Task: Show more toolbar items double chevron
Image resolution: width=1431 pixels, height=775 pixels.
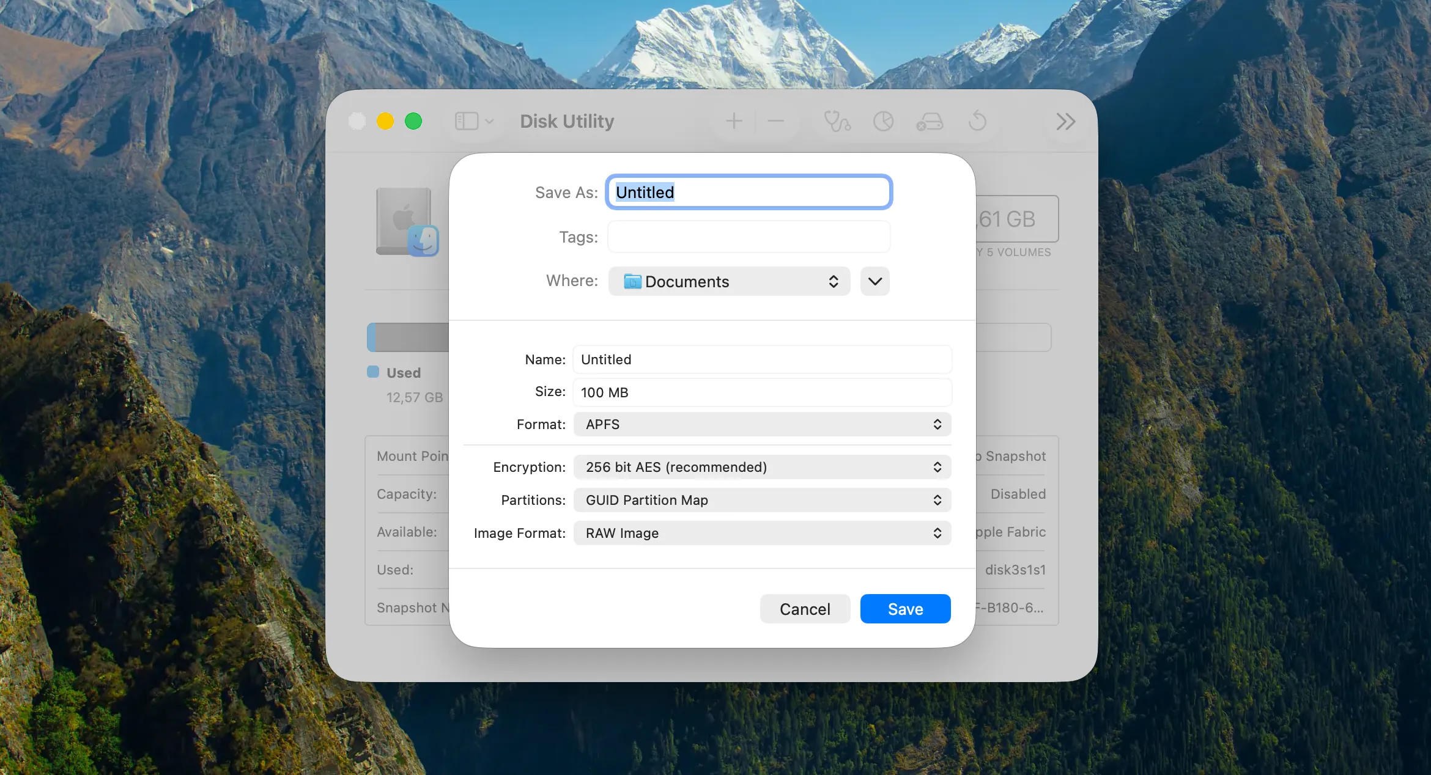Action: 1065,122
